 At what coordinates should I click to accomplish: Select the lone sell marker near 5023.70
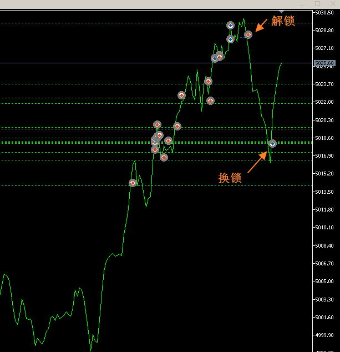pyautogui.click(x=208, y=81)
